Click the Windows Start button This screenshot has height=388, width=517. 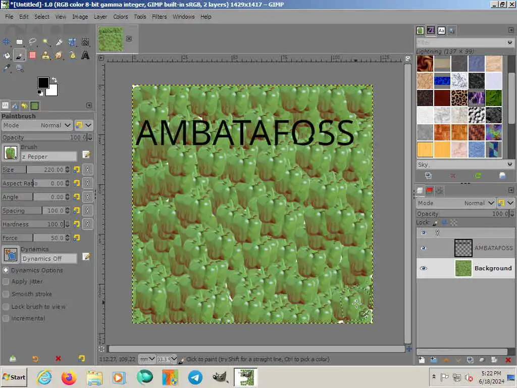(14, 377)
